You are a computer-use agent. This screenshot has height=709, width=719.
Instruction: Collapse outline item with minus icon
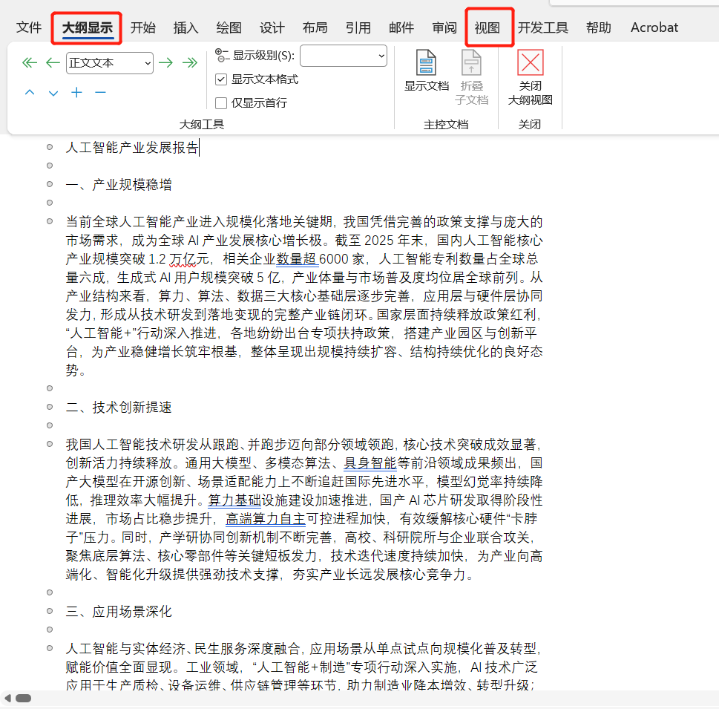click(100, 93)
